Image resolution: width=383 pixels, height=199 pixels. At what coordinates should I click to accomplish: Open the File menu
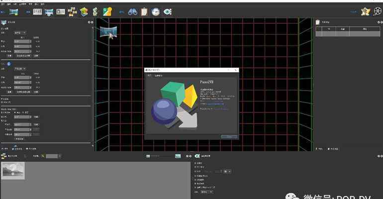pyautogui.click(x=2, y=4)
